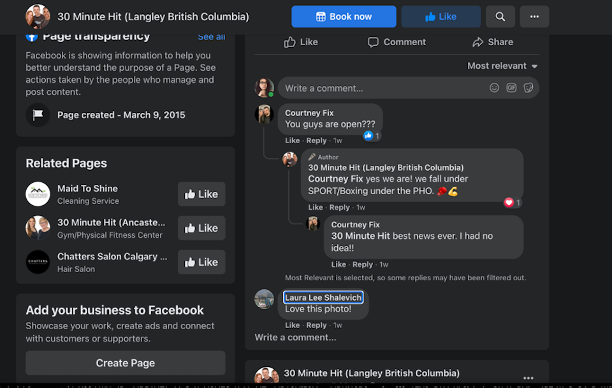Viewport: 612px width, 388px height.
Task: View the thumbs-up reaction count on Courtney's comment
Action: pos(372,136)
